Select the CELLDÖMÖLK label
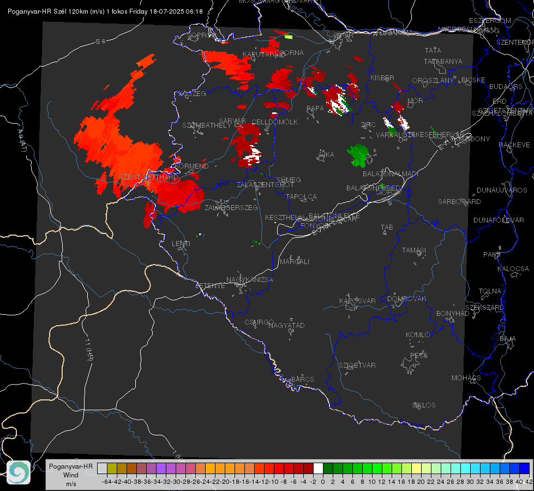Screen dimensions: 534x491 (274, 122)
